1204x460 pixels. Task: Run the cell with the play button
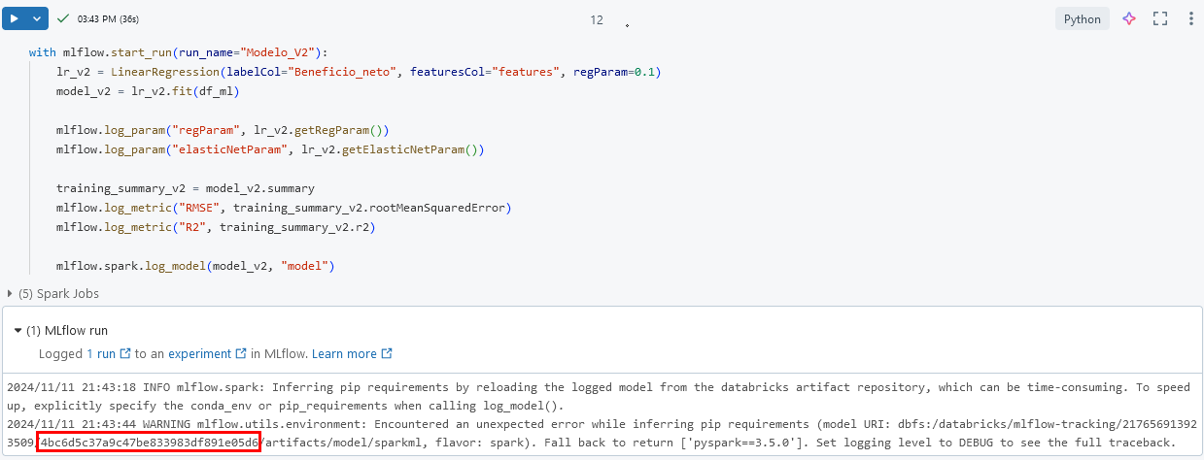15,18
